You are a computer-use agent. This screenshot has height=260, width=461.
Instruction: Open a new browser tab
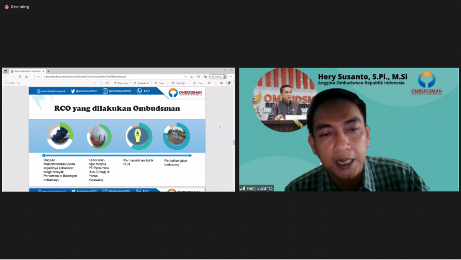click(x=48, y=71)
